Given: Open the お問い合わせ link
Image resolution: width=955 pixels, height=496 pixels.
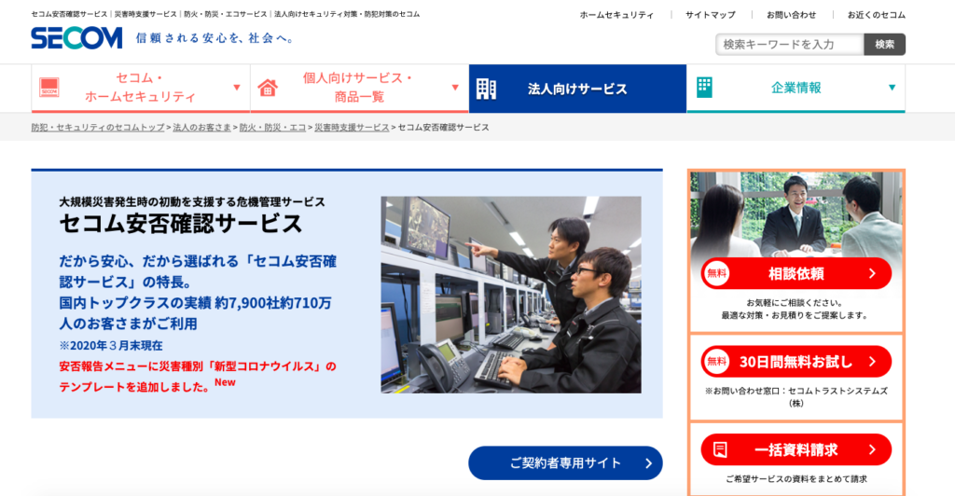Looking at the screenshot, I should 791,15.
